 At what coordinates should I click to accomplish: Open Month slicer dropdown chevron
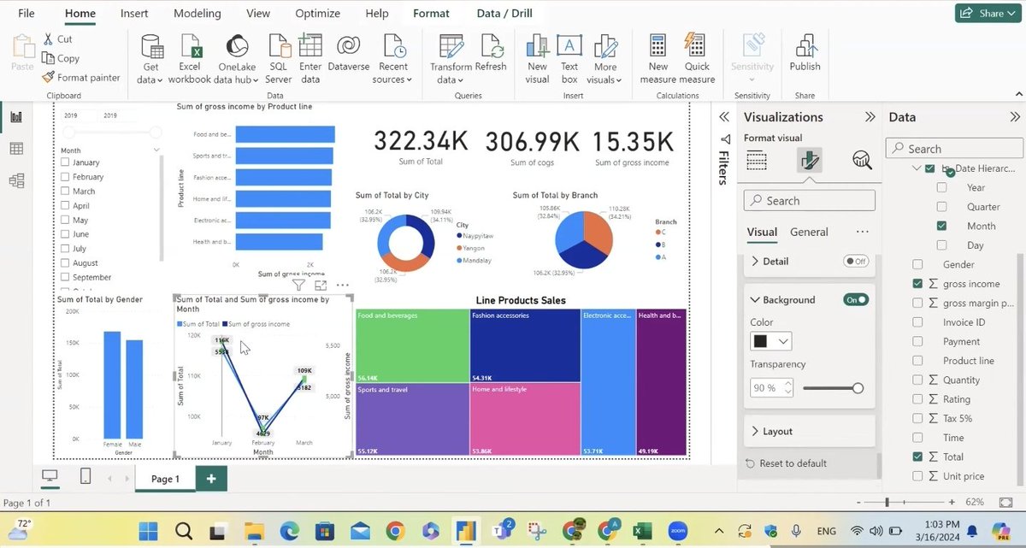coord(156,150)
